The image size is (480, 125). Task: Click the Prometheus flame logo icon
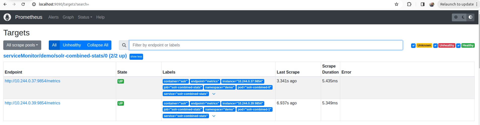(x=7, y=17)
